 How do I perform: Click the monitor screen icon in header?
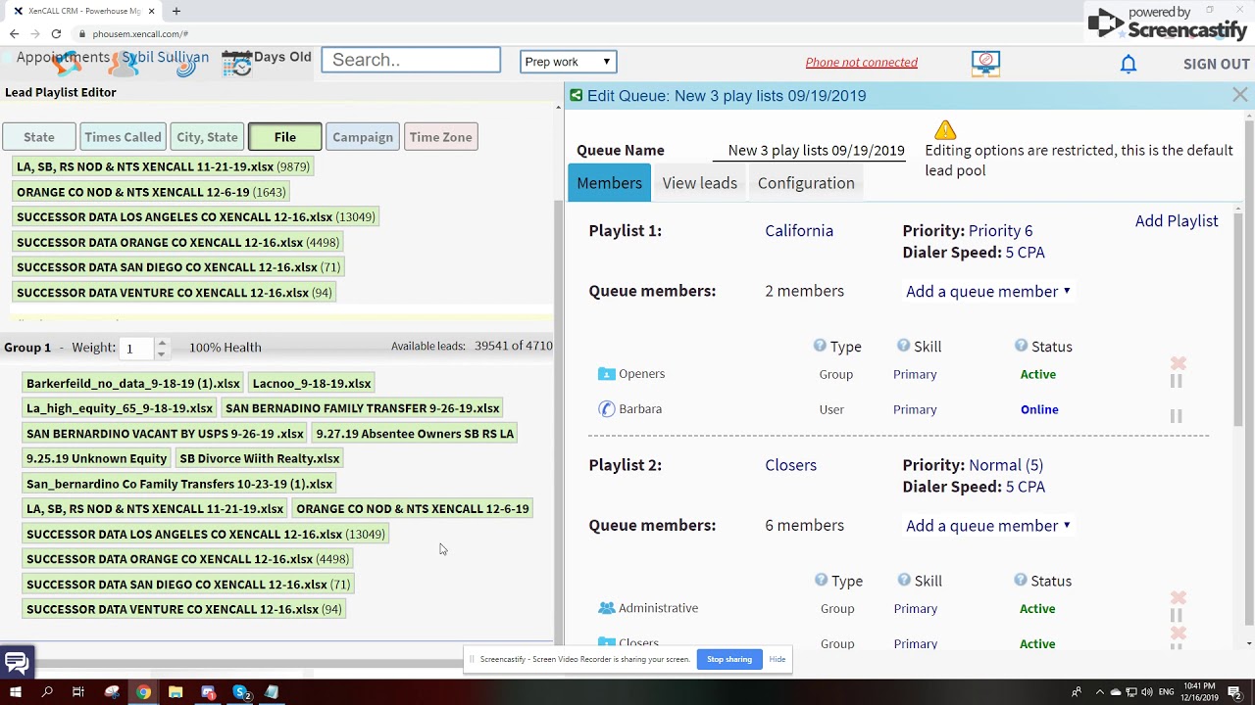(985, 64)
